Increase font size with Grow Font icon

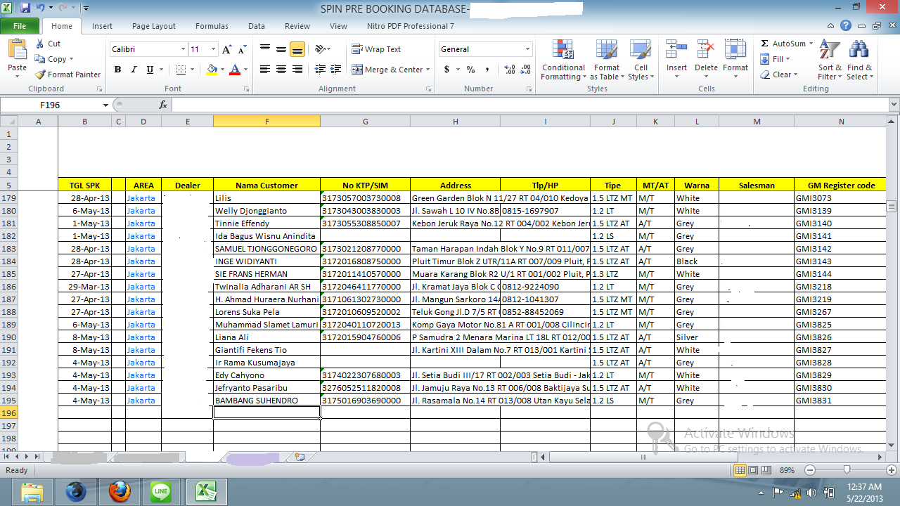226,49
